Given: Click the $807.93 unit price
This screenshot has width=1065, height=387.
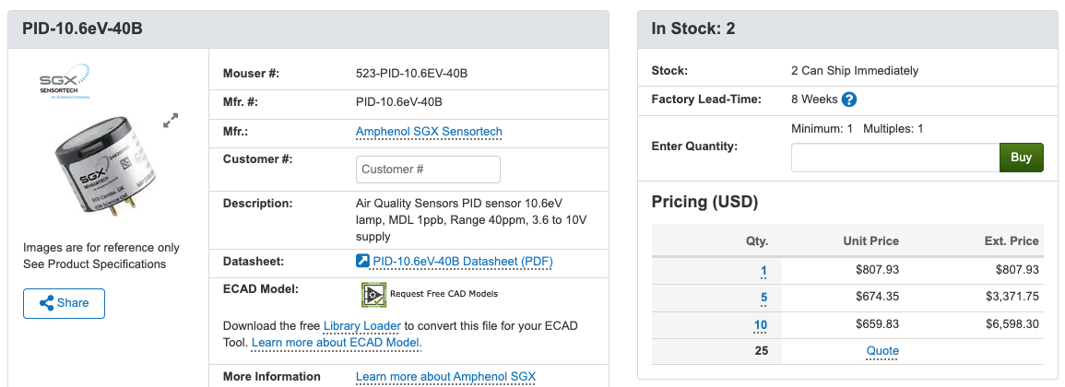Looking at the screenshot, I should (878, 270).
